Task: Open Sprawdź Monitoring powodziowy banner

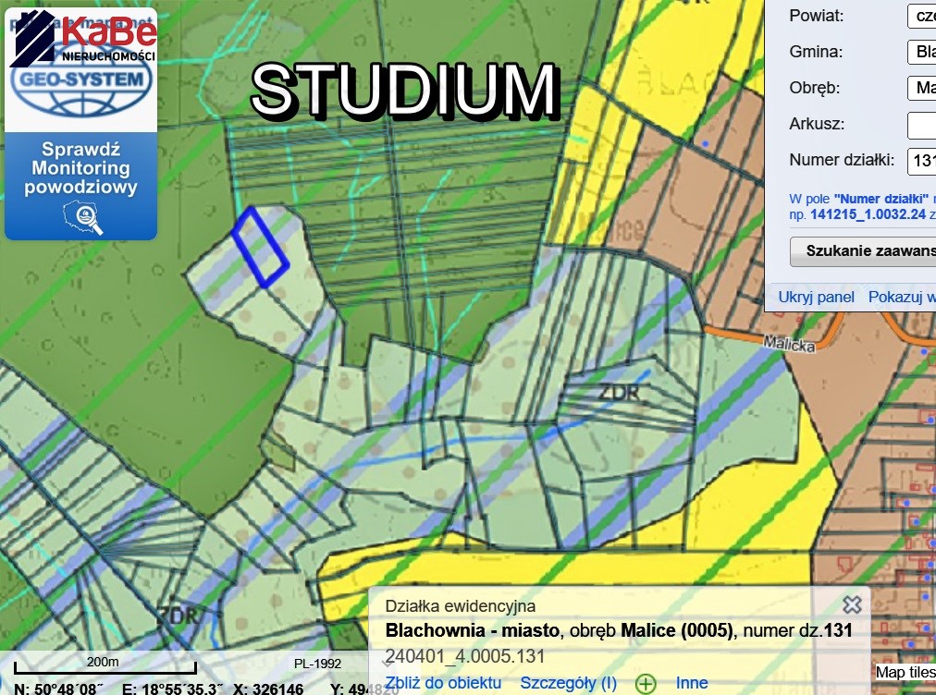Action: point(81,186)
